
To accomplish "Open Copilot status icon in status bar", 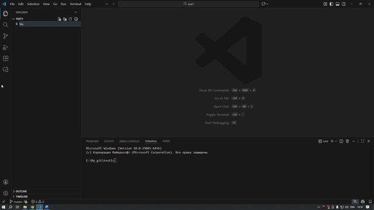I will pyautogui.click(x=363, y=202).
